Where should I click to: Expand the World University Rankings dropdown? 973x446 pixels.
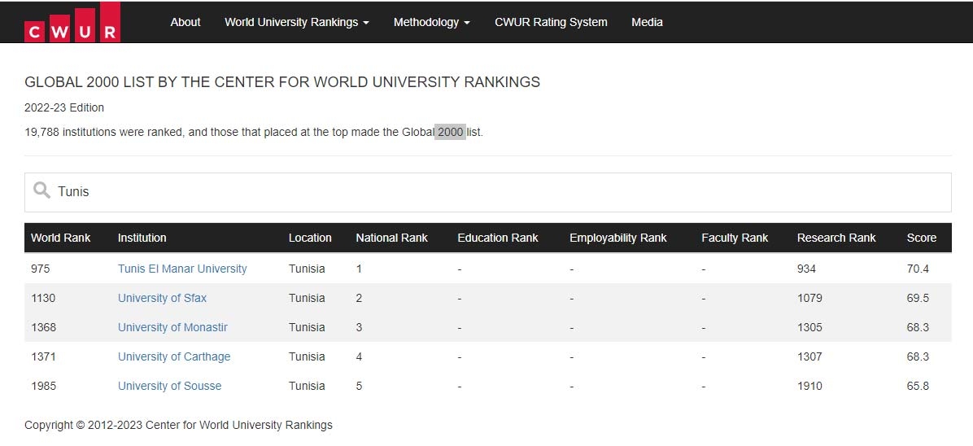click(297, 22)
